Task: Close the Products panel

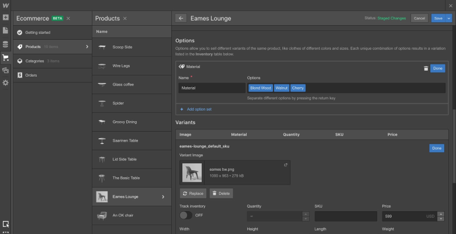Action: 125,18
